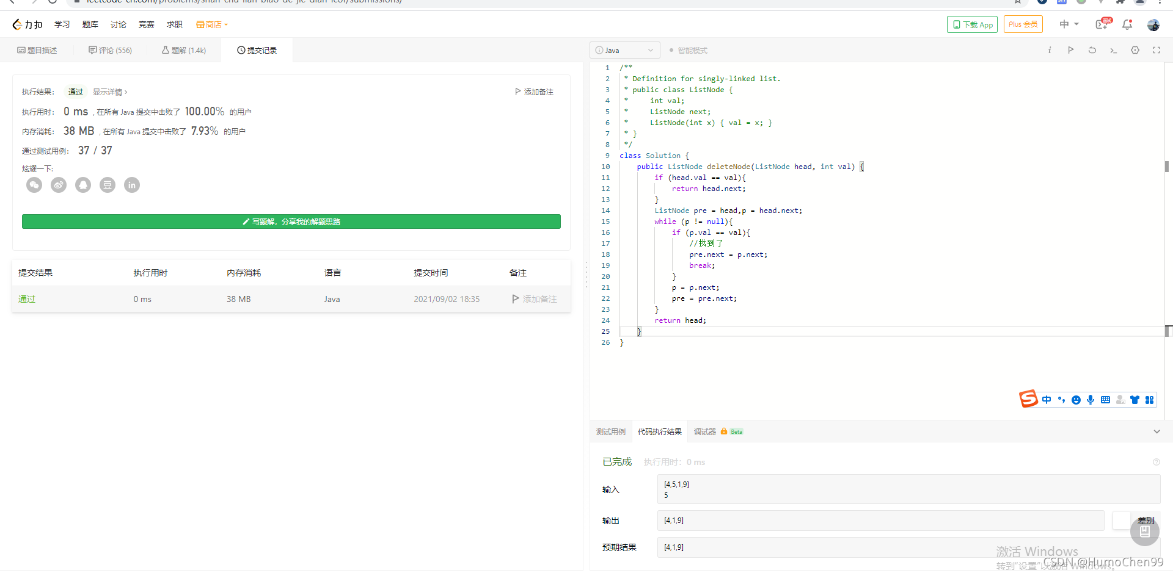Collapse the console panel chevron
The image size is (1173, 573).
click(1157, 431)
